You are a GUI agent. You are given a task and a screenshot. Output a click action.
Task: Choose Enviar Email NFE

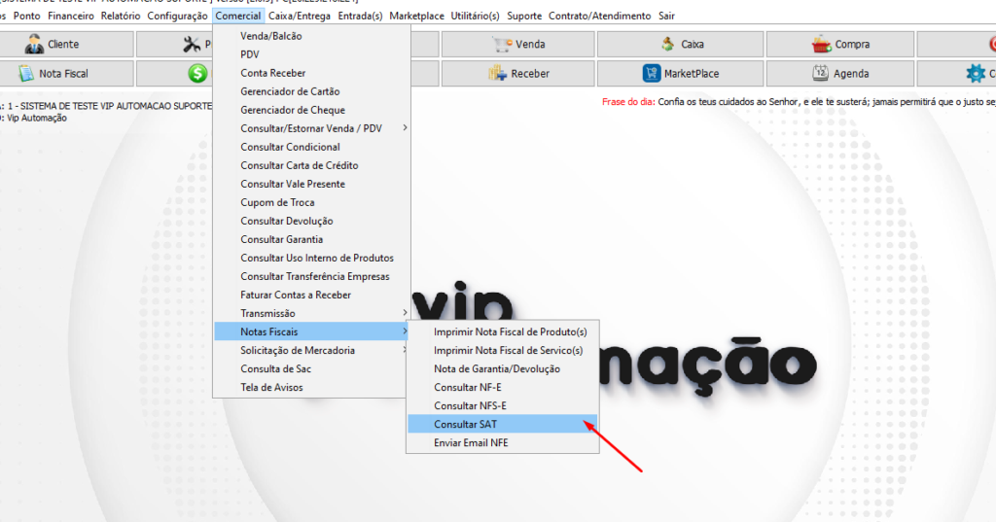point(503,442)
